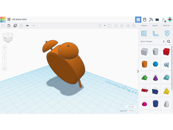Click the Tinkercad logo icon
173x130 pixels.
(3, 19)
